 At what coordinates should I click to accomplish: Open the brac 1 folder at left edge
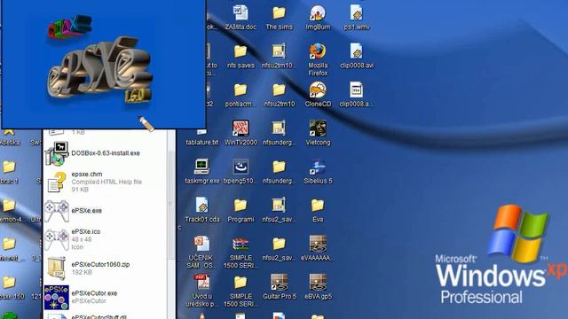(9, 167)
